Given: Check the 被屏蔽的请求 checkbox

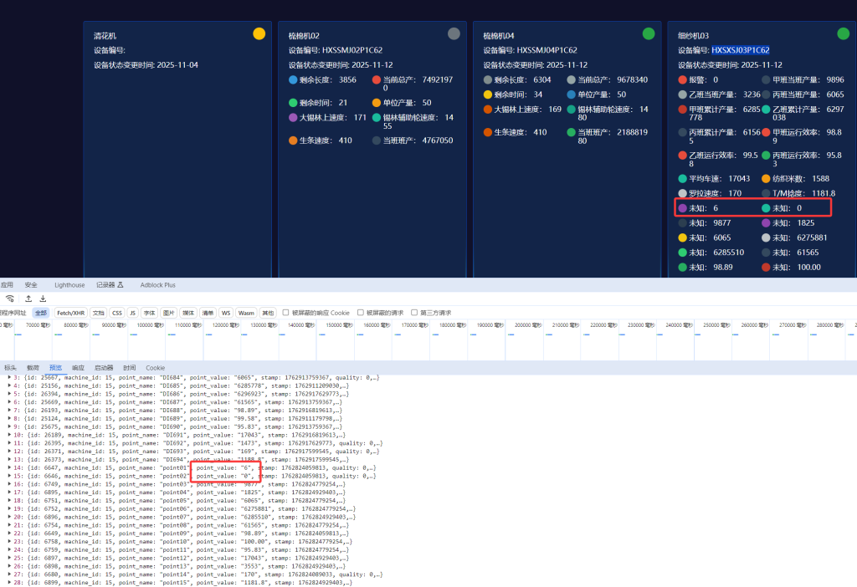Looking at the screenshot, I should pos(361,313).
